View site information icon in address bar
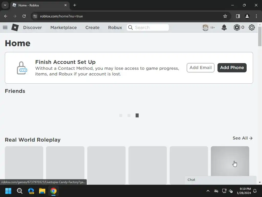 coord(35,16)
